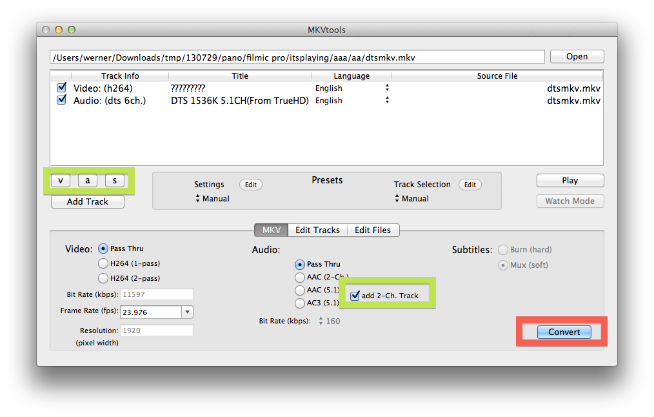654x417 pixels.
Task: Click the Resolution 1920 field
Action: pyautogui.click(x=157, y=331)
